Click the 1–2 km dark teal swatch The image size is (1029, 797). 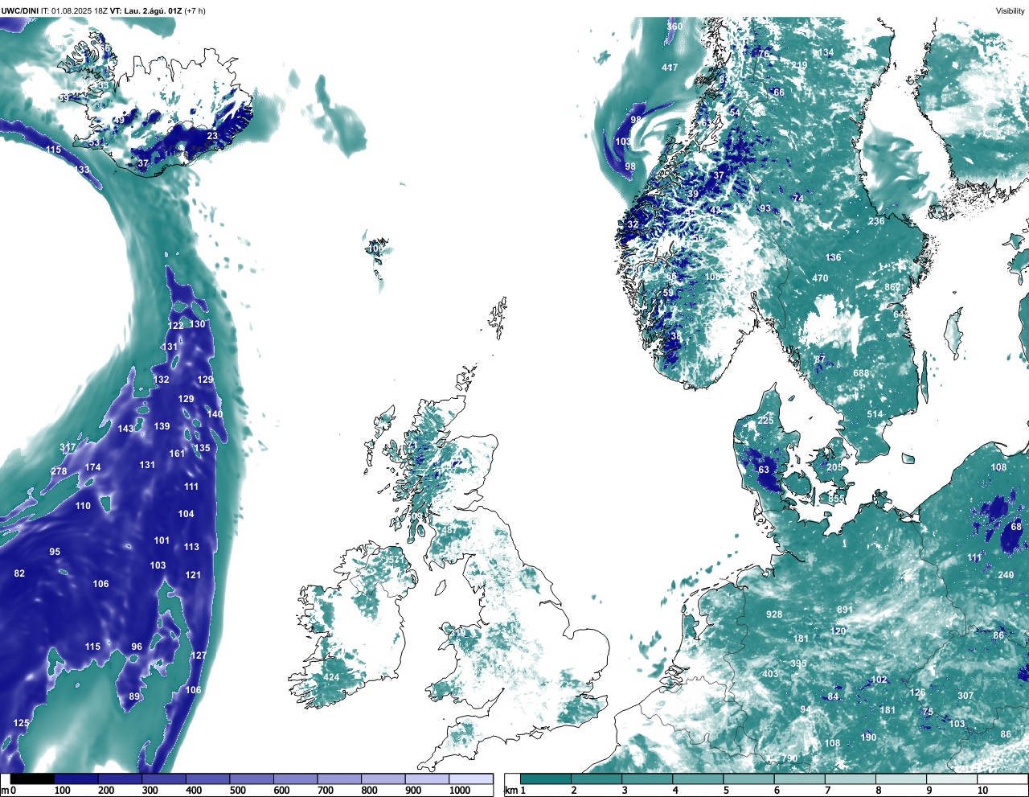(546, 779)
